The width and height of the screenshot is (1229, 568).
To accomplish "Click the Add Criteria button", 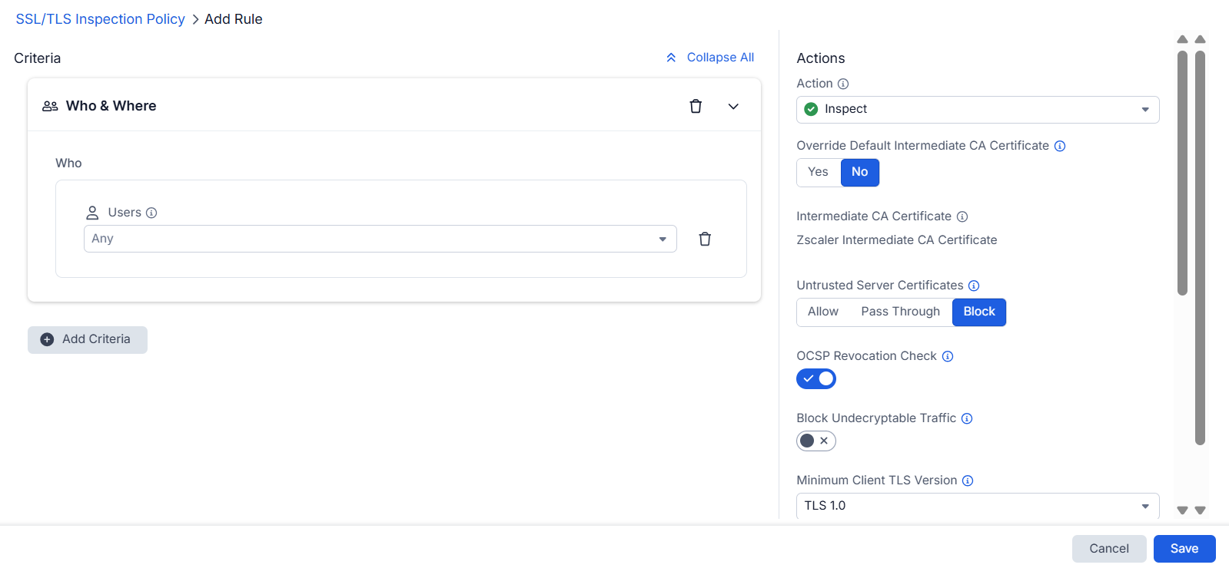I will pos(88,339).
